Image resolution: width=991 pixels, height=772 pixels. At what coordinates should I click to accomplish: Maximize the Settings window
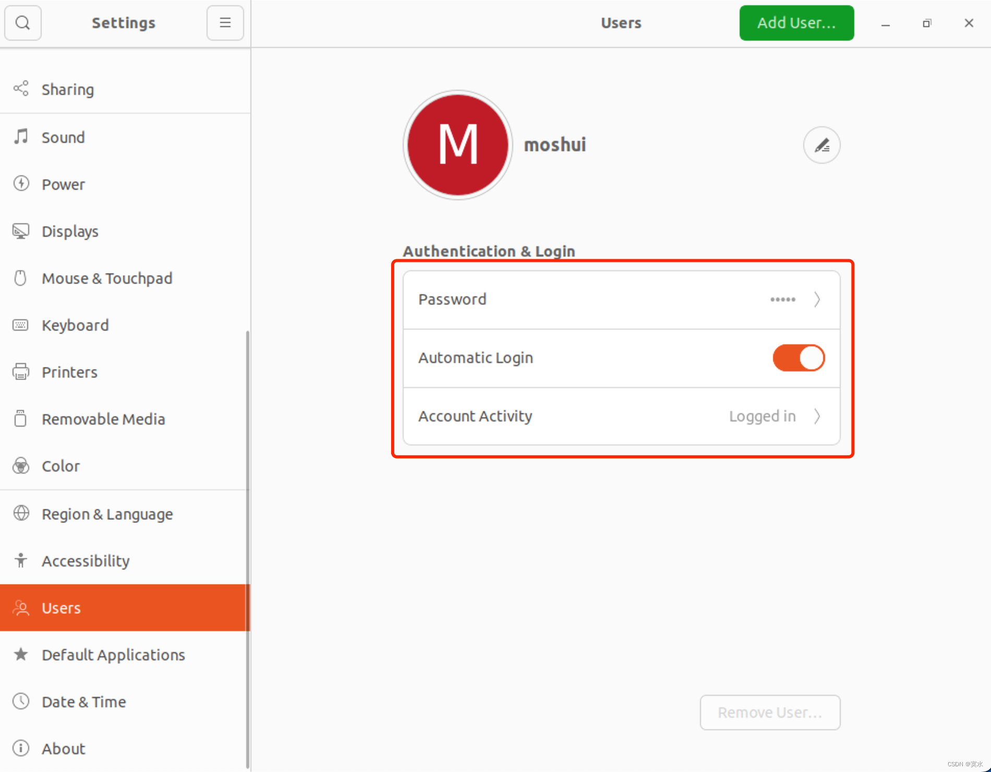point(927,23)
